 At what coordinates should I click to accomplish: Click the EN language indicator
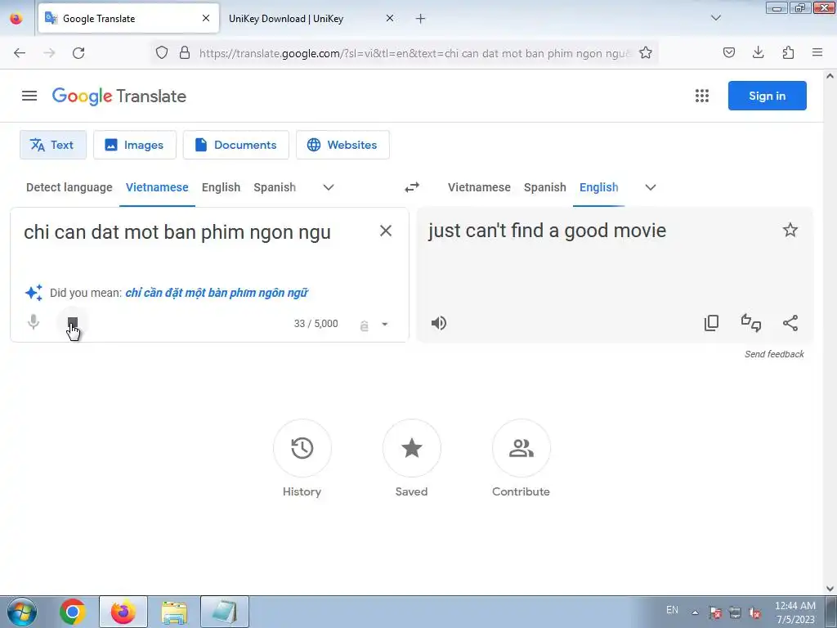672,610
